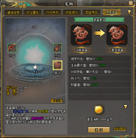Close the 宠物 window
Viewport: 136px width, 138px height.
point(131,3)
